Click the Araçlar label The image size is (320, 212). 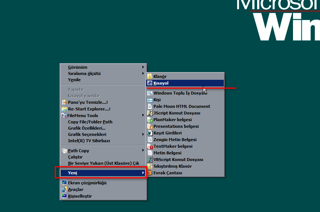[x=76, y=189]
